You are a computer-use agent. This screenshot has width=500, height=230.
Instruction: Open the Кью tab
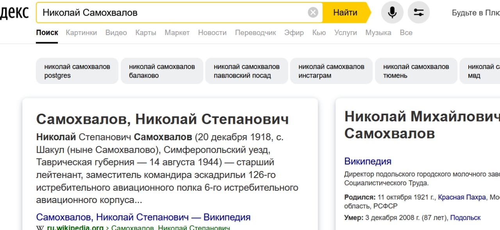point(319,33)
